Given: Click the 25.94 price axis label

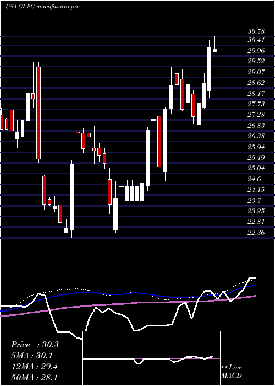Looking at the screenshot, I should click(256, 147).
